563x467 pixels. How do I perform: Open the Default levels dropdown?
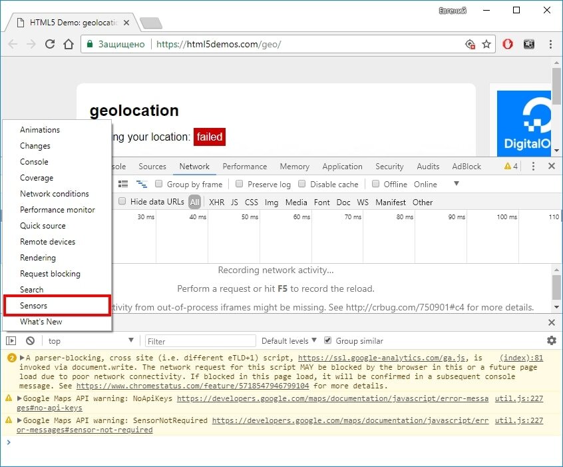(289, 341)
